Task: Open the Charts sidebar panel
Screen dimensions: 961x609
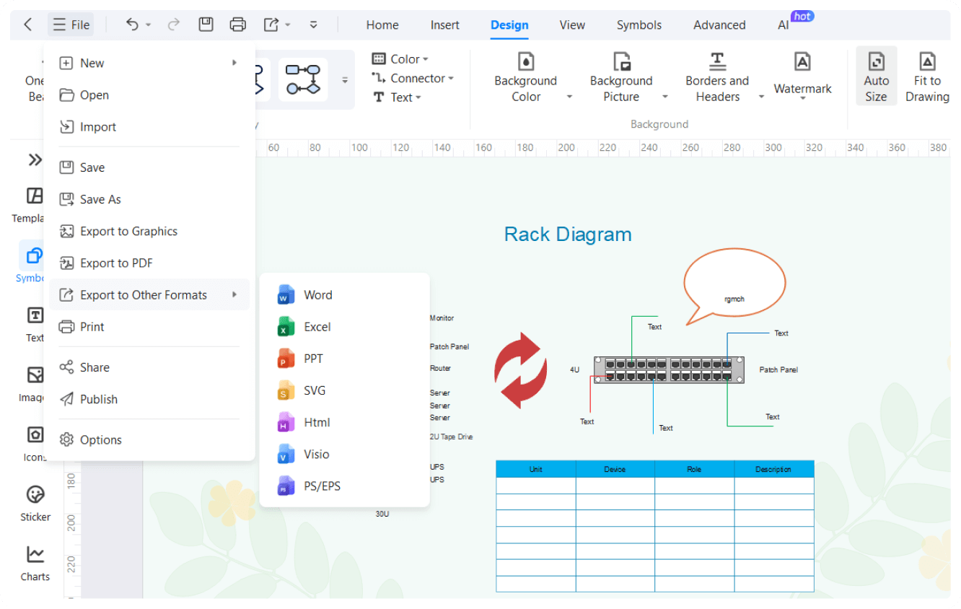Action: pos(35,563)
